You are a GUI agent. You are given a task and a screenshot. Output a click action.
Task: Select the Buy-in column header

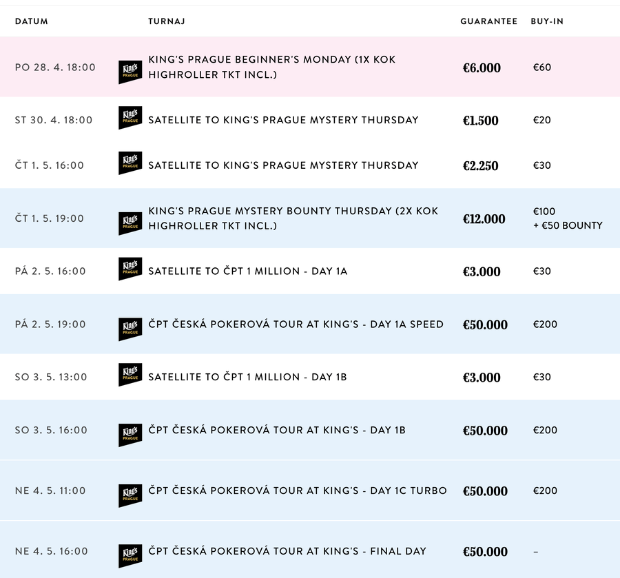point(547,21)
